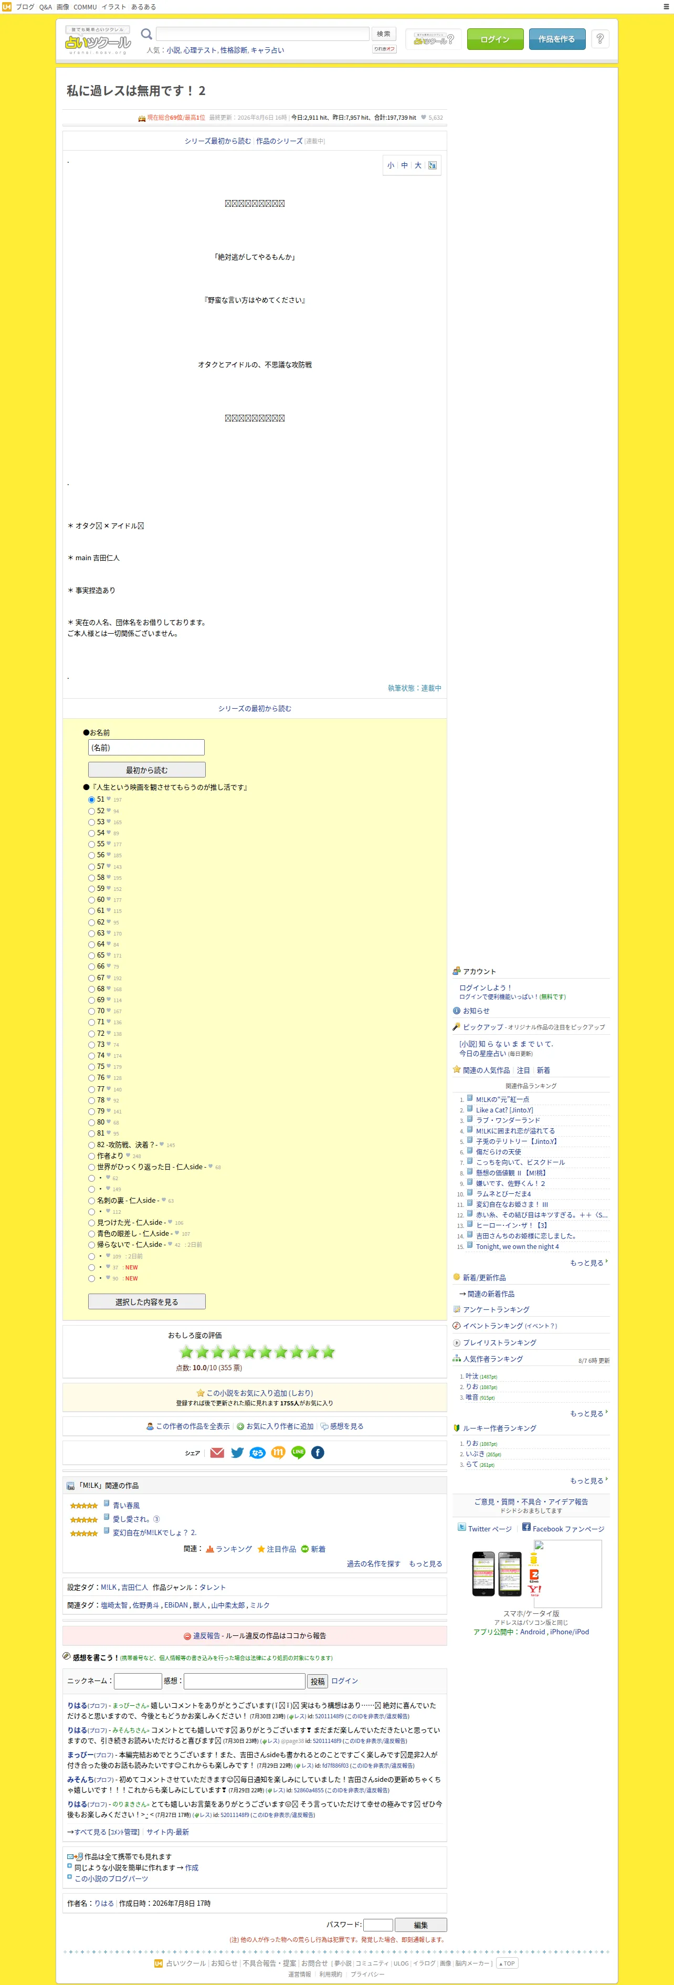Expand the アンケートランキング section
Viewport: 674px width, 1985px height.
[x=496, y=1309]
